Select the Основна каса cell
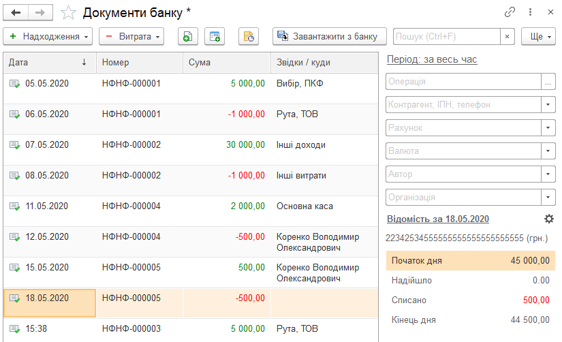This screenshot has height=342, width=562. pos(324,211)
